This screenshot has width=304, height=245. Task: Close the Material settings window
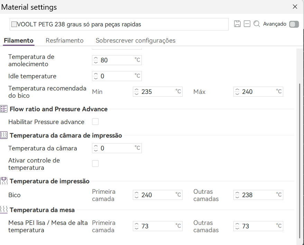click(x=295, y=7)
